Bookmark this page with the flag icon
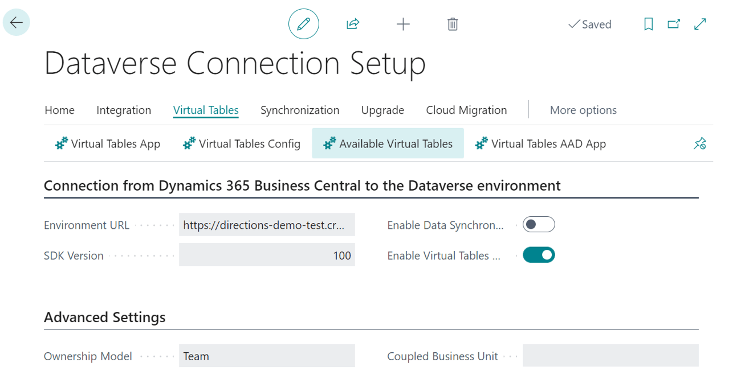The width and height of the screenshot is (741, 383). click(648, 24)
